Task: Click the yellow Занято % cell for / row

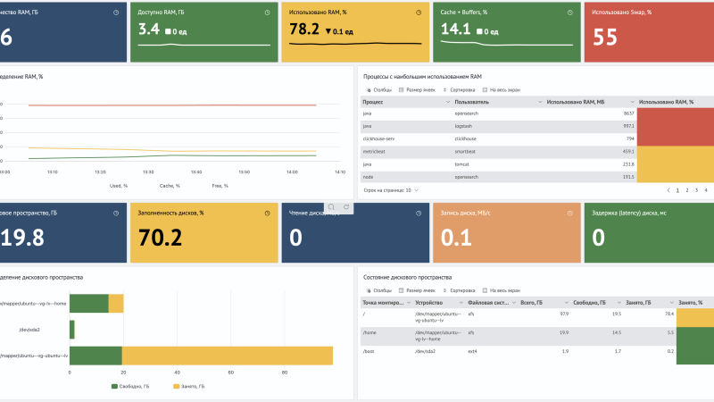Action: click(x=695, y=318)
